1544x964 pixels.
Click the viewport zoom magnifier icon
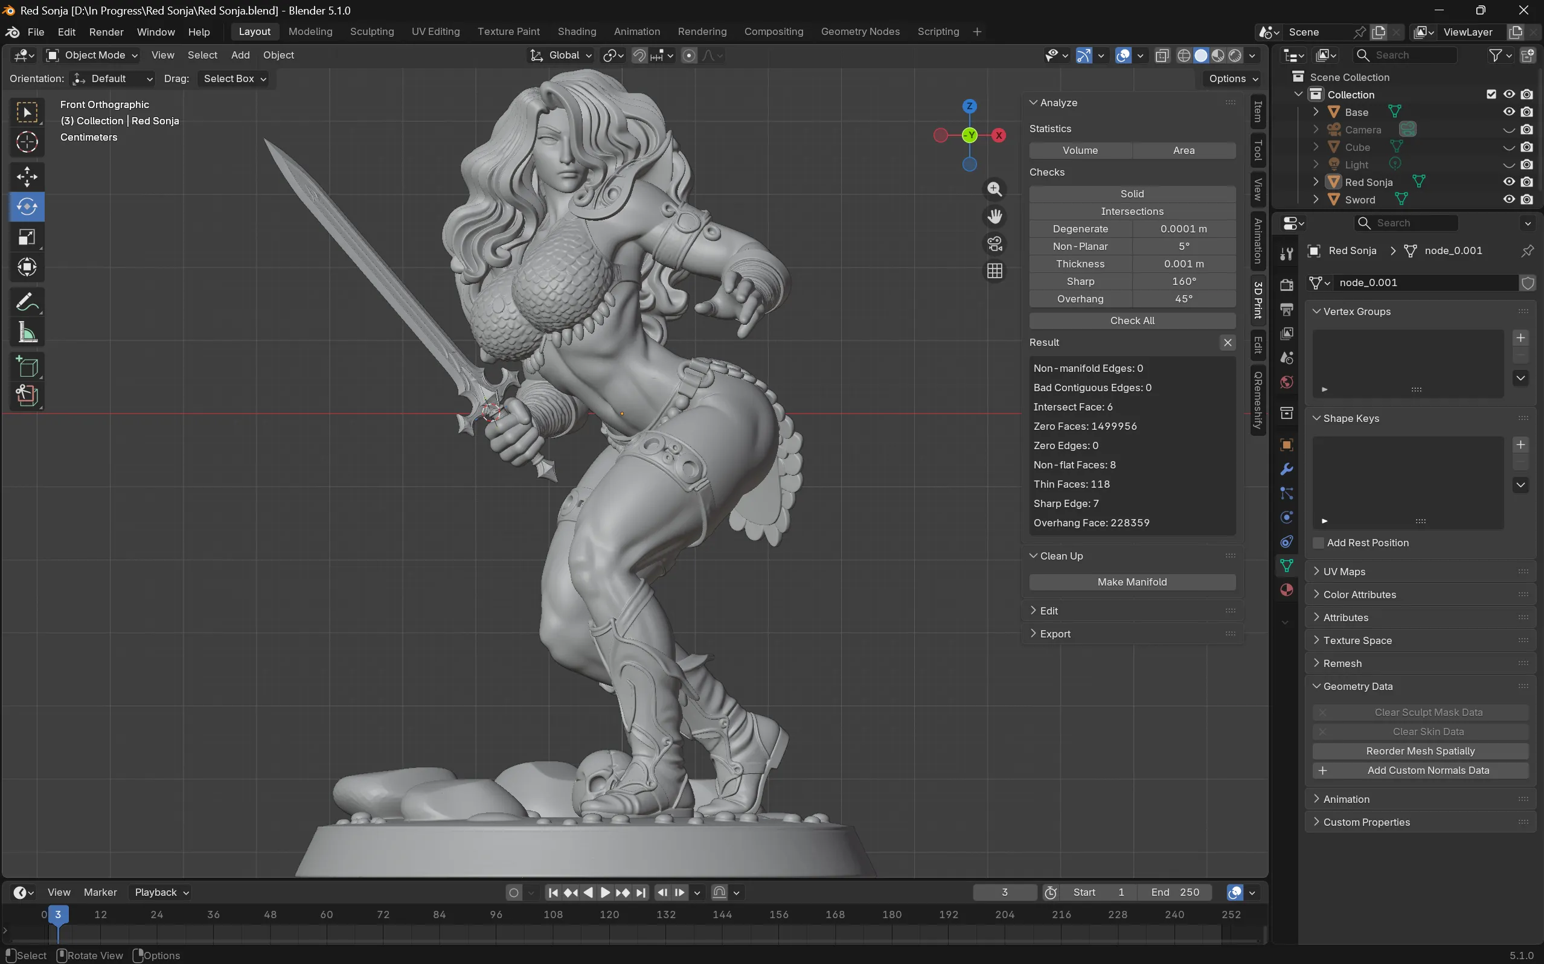pos(995,190)
